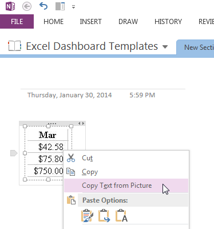This screenshot has width=214, height=229.
Task: Go back using the Back arrow
Action: point(27,7)
